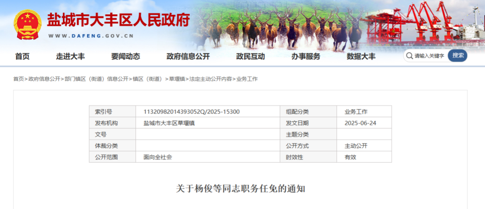
Task: Go to 首页 in the breadcrumb
Action: coord(18,79)
